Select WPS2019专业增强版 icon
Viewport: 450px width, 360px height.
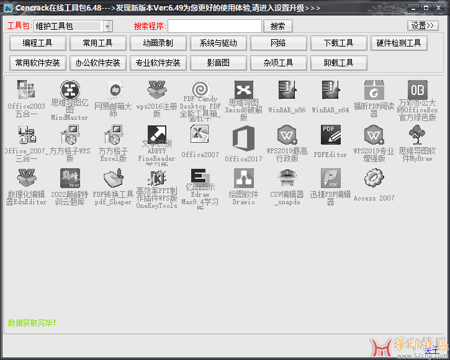click(374, 134)
